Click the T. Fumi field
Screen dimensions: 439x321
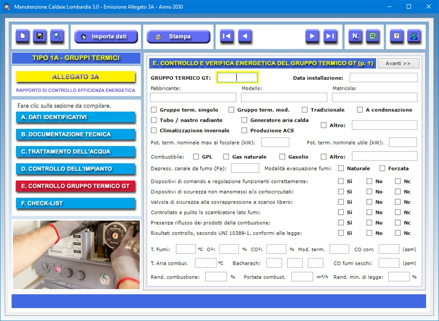point(186,249)
